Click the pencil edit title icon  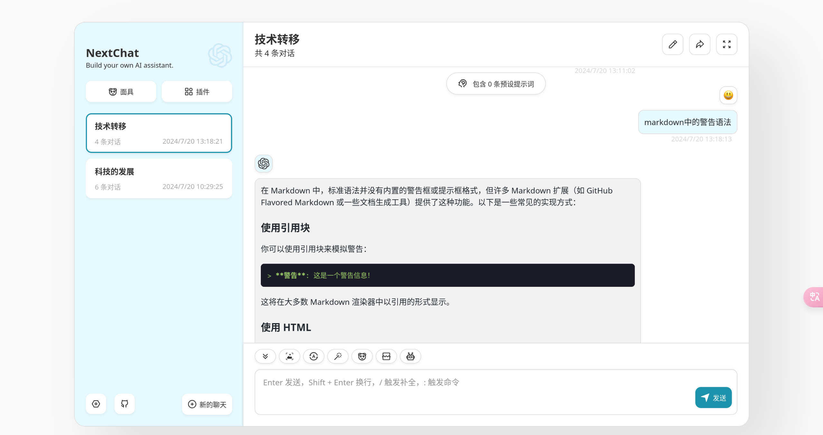tap(672, 44)
